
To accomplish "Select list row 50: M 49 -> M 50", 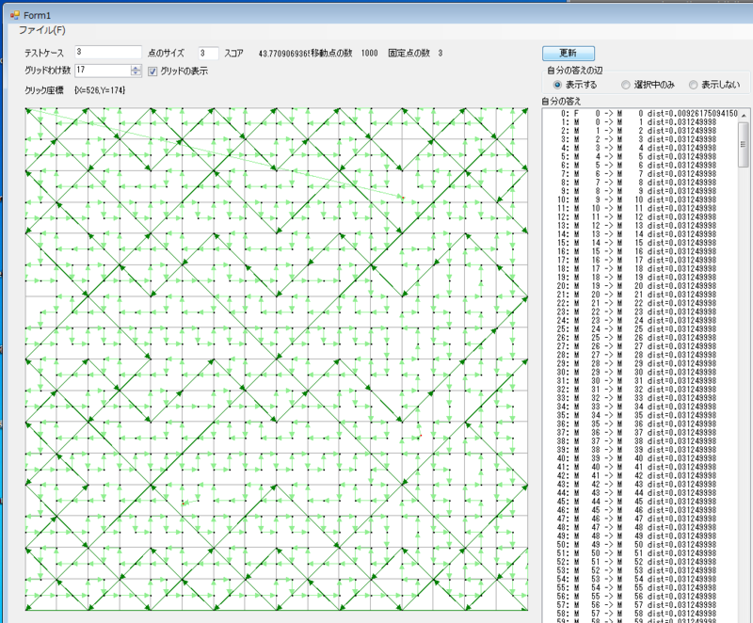I will [x=641, y=545].
